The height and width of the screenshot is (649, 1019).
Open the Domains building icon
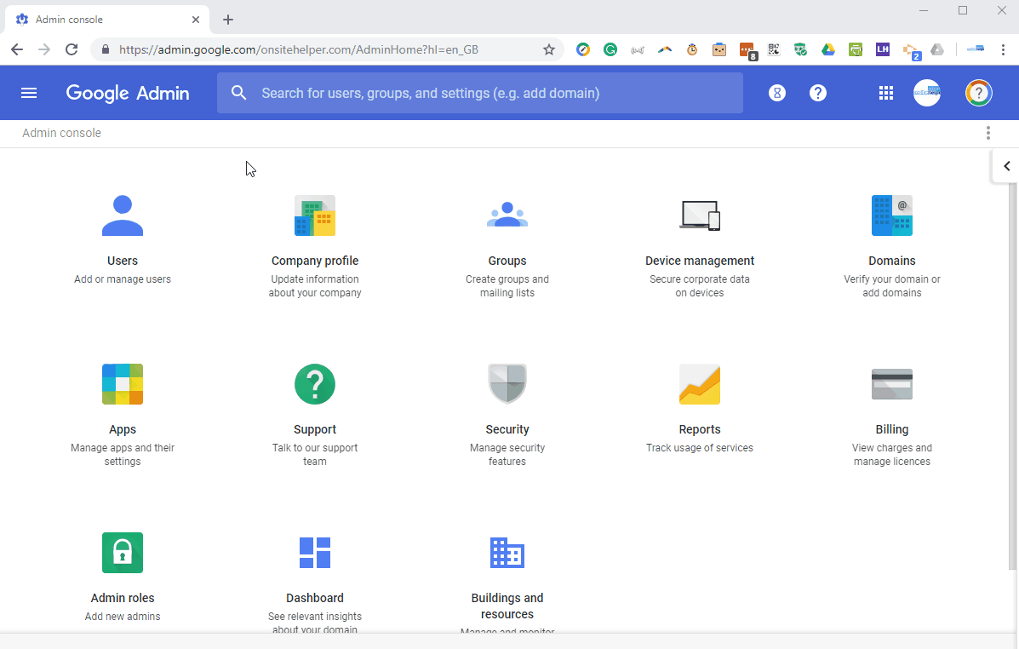[x=891, y=215]
